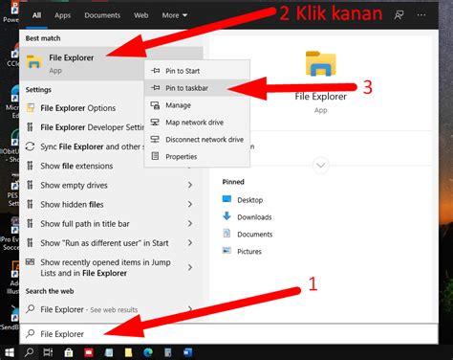Expand arrow for Show Run as different user

click(190, 243)
